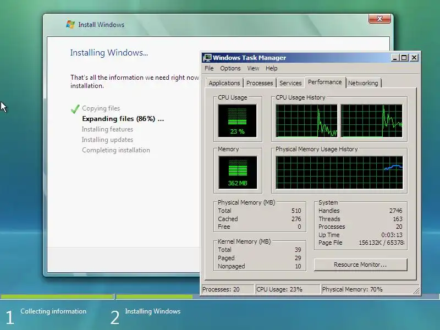
Task: Click the 'Install Windows' title text
Action: (x=101, y=25)
